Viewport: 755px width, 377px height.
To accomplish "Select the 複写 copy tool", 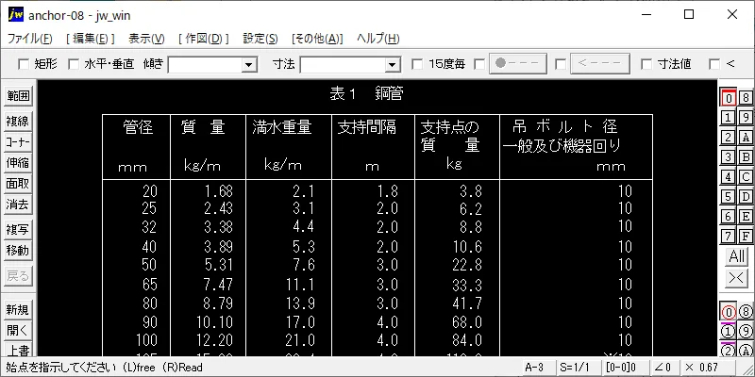I will tap(18, 230).
